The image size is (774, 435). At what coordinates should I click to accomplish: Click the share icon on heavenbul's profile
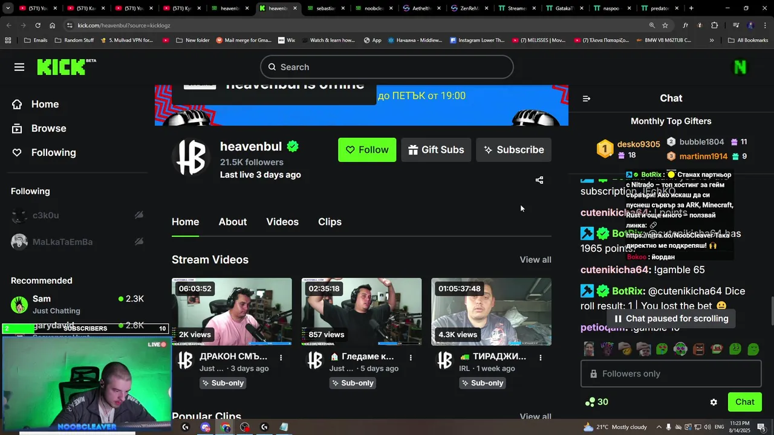539,180
